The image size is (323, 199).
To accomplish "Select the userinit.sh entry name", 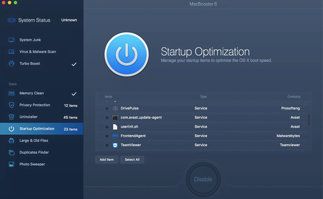I will [x=129, y=127].
